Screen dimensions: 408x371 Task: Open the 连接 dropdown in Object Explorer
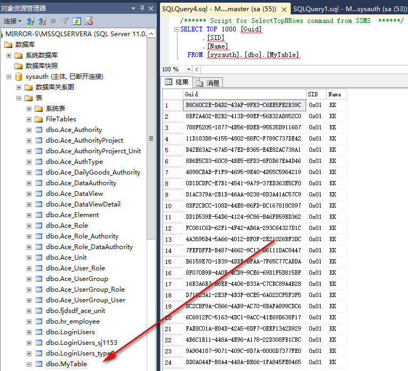tap(12, 21)
